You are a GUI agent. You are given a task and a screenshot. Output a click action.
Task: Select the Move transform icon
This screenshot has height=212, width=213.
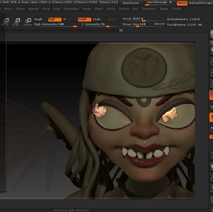click(x=5, y=22)
